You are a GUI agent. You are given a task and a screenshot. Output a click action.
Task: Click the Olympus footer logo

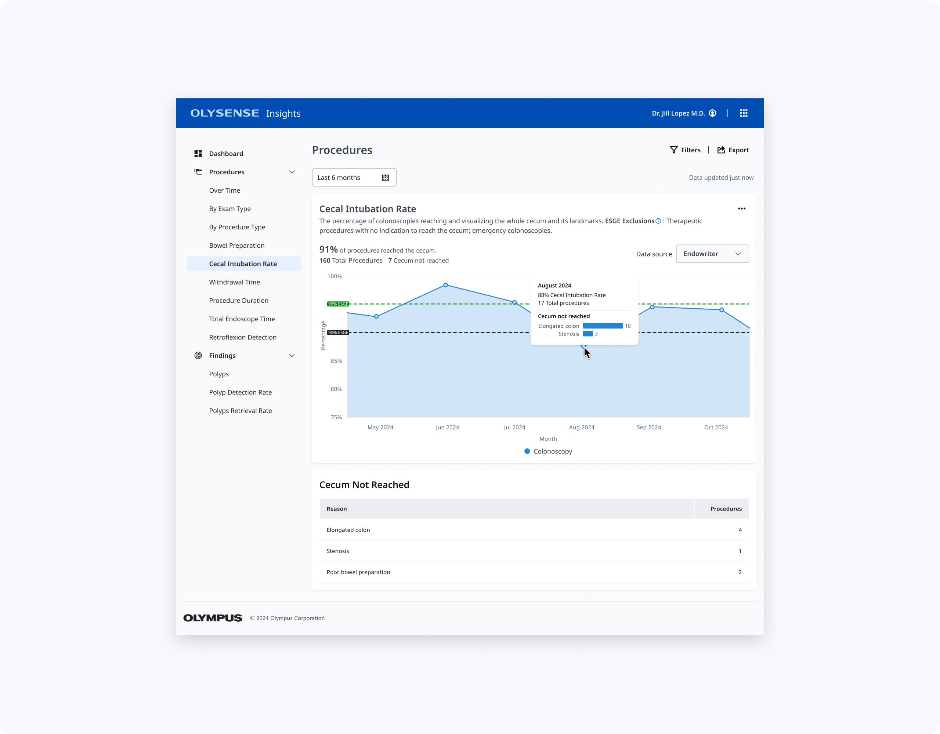(213, 618)
